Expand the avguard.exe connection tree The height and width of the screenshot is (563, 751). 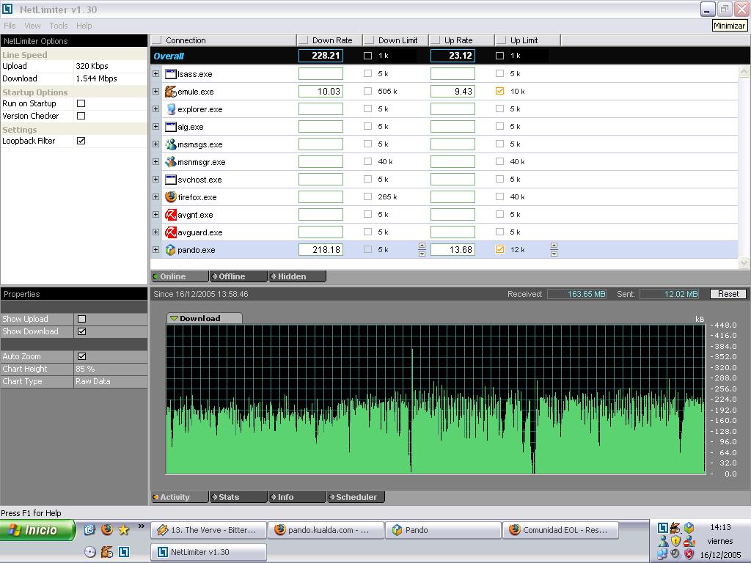pos(156,232)
